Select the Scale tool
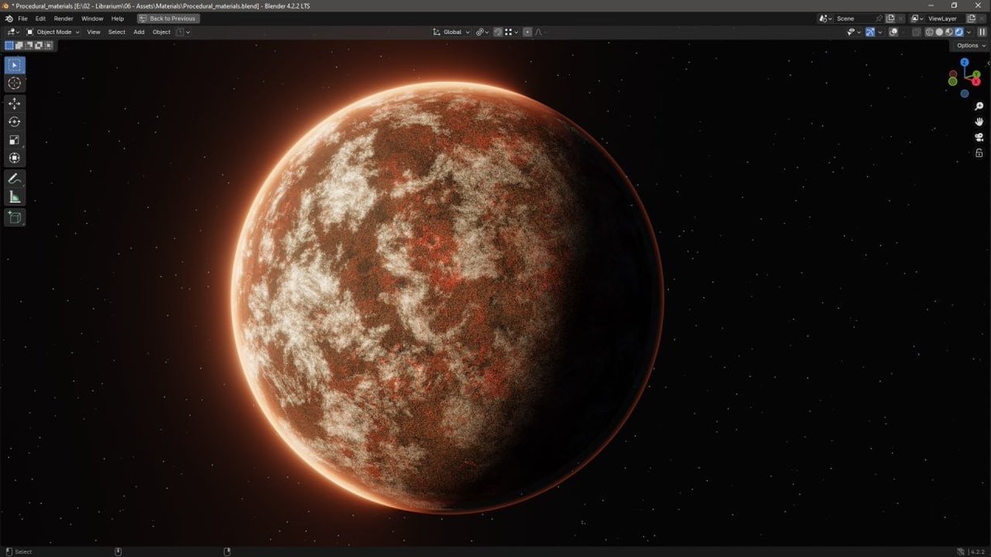Screen dimensions: 991x557 14,139
